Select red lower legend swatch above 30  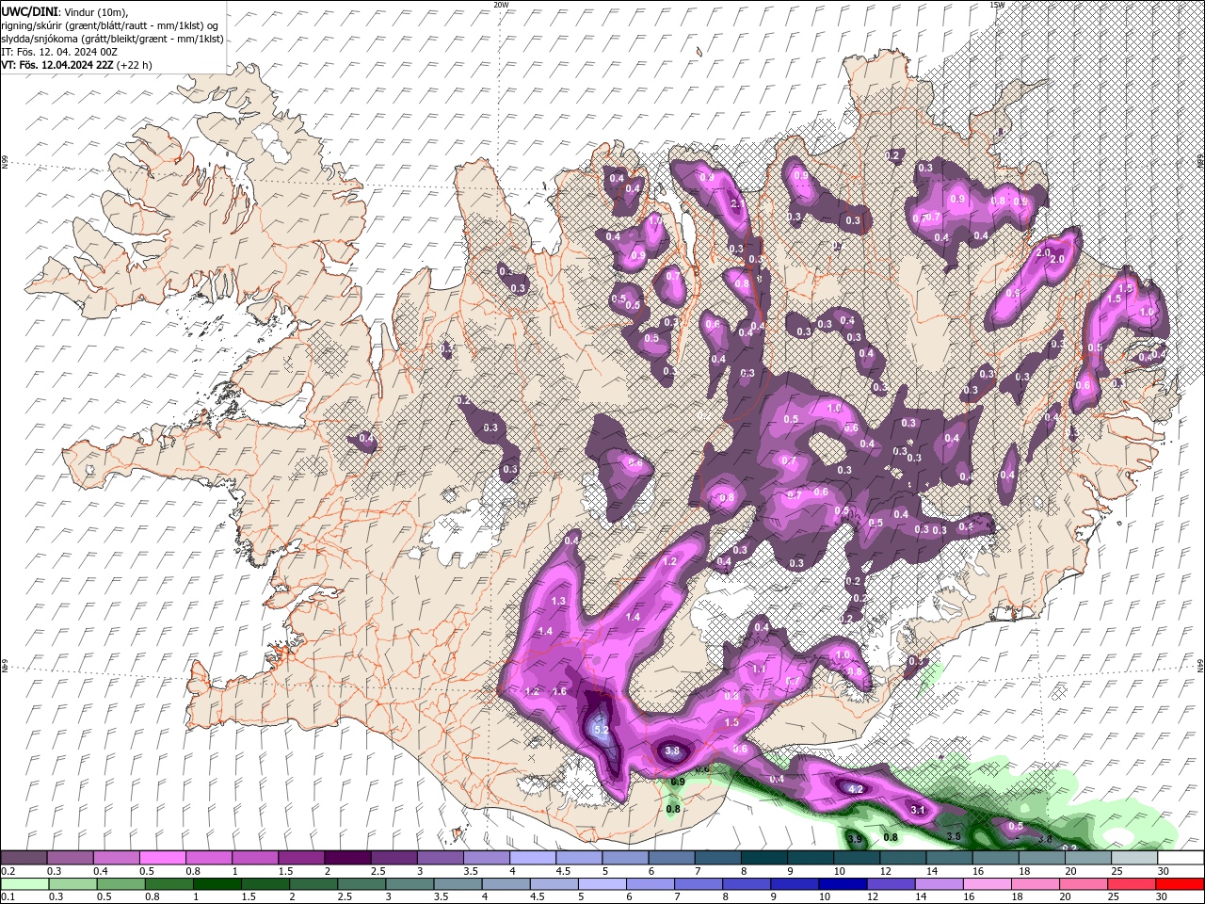[x=1179, y=883]
